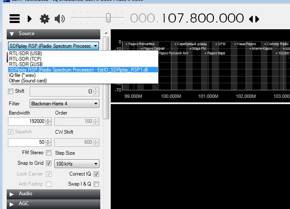This screenshot has height=209, width=290.
Task: Increase Bandwidth with the up stepper
Action: pos(48,120)
